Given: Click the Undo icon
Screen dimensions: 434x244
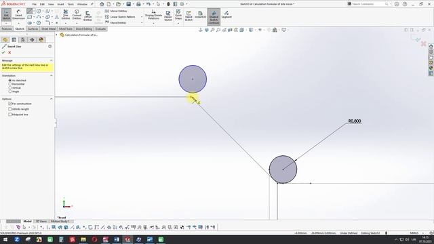Looking at the screenshot, I should (149, 4).
